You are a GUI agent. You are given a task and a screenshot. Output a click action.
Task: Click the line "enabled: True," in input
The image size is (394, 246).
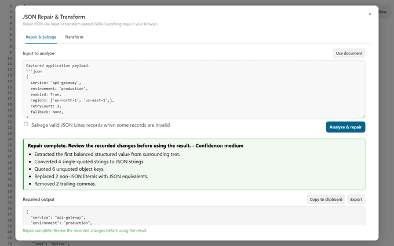click(46, 94)
